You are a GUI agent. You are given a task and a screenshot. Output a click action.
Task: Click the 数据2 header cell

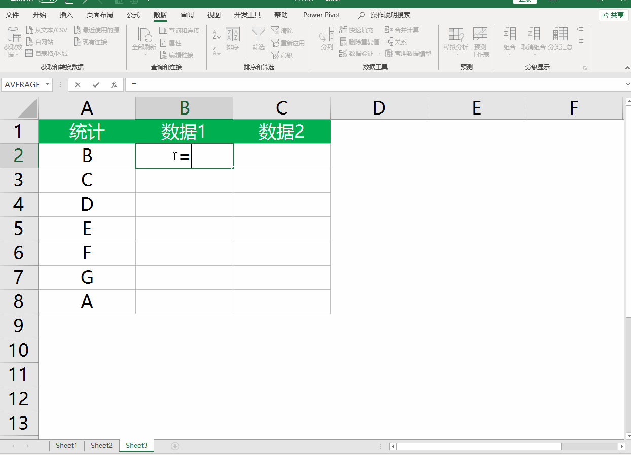point(282,132)
